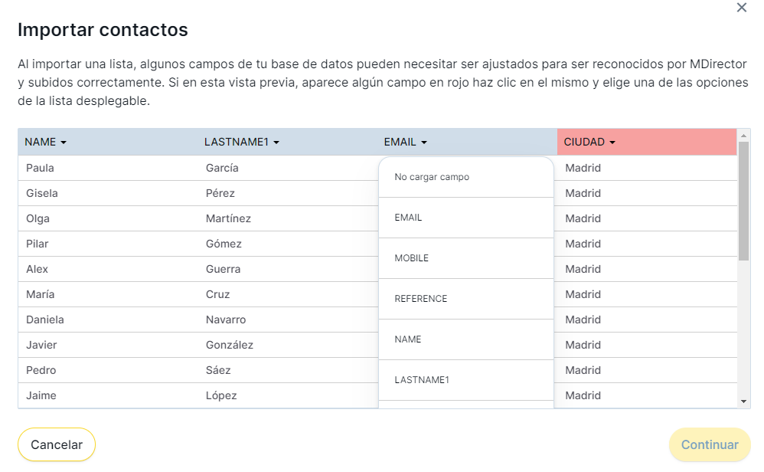Close the import contacts dialog
The width and height of the screenshot is (764, 472).
741,8
